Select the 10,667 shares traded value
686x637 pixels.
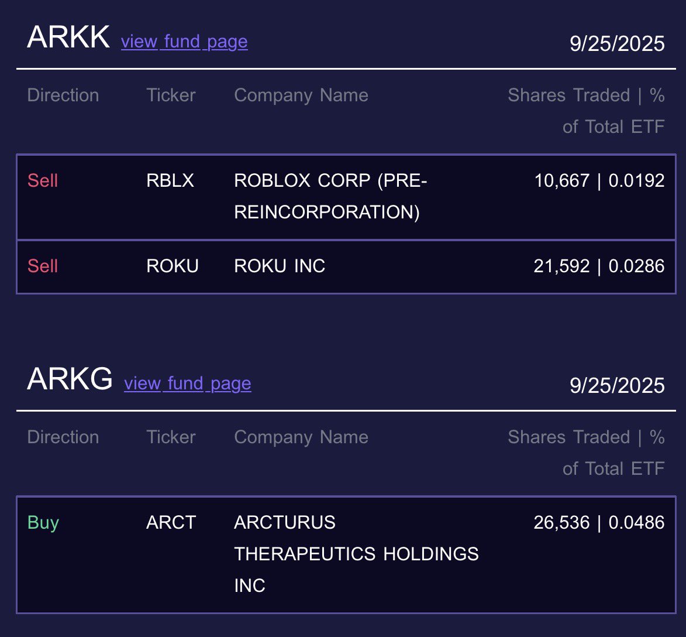tap(562, 181)
